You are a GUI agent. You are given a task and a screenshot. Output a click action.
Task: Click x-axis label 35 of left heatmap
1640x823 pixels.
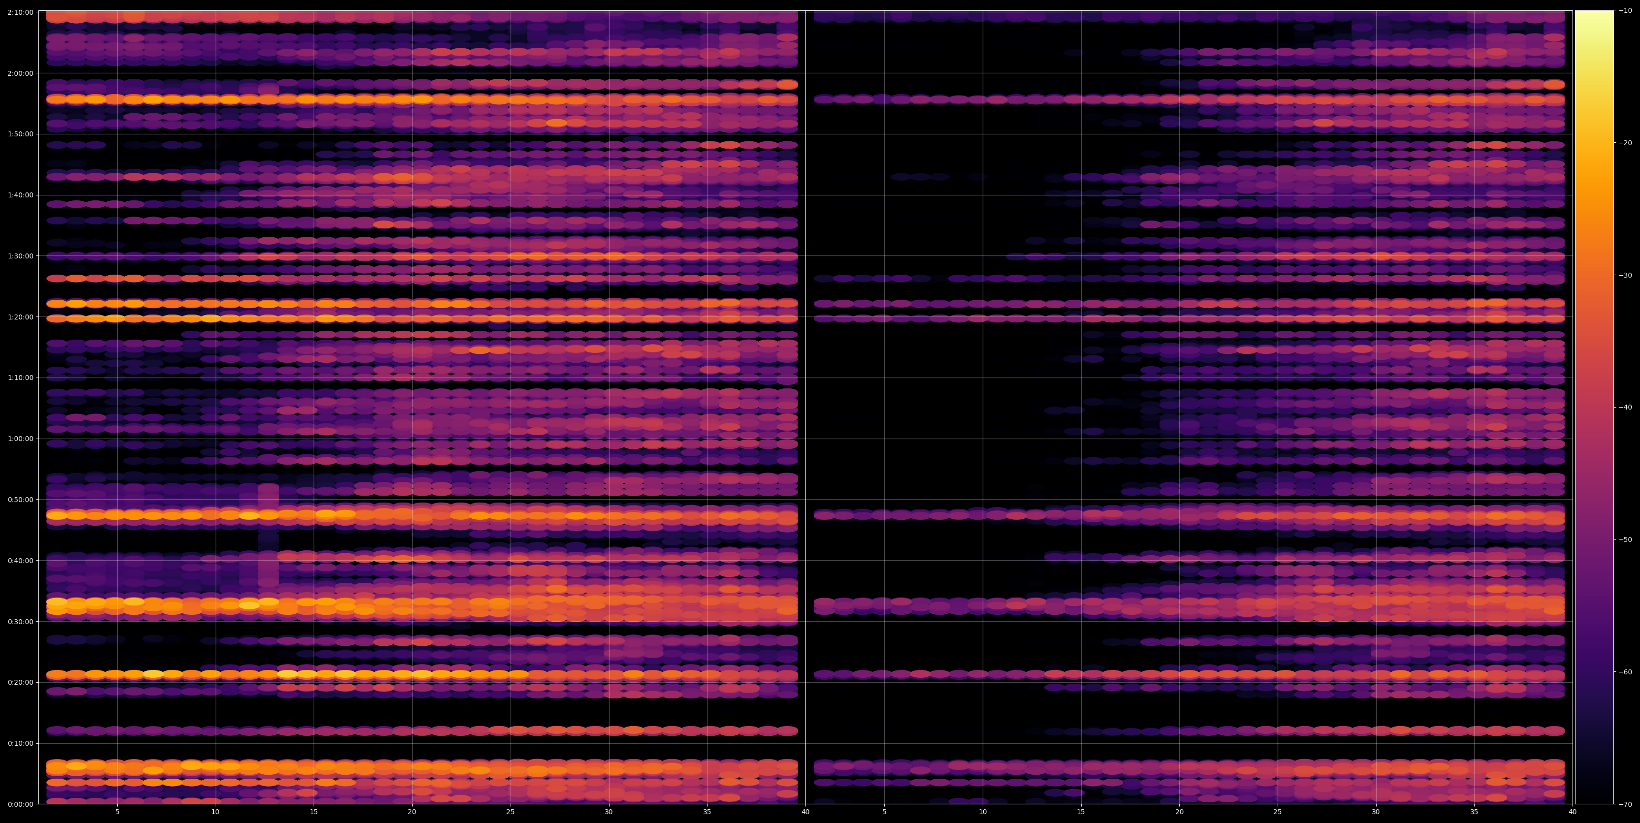point(707,812)
